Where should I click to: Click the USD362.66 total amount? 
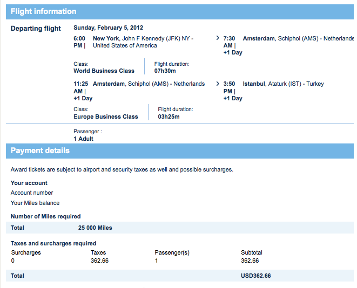click(256, 276)
